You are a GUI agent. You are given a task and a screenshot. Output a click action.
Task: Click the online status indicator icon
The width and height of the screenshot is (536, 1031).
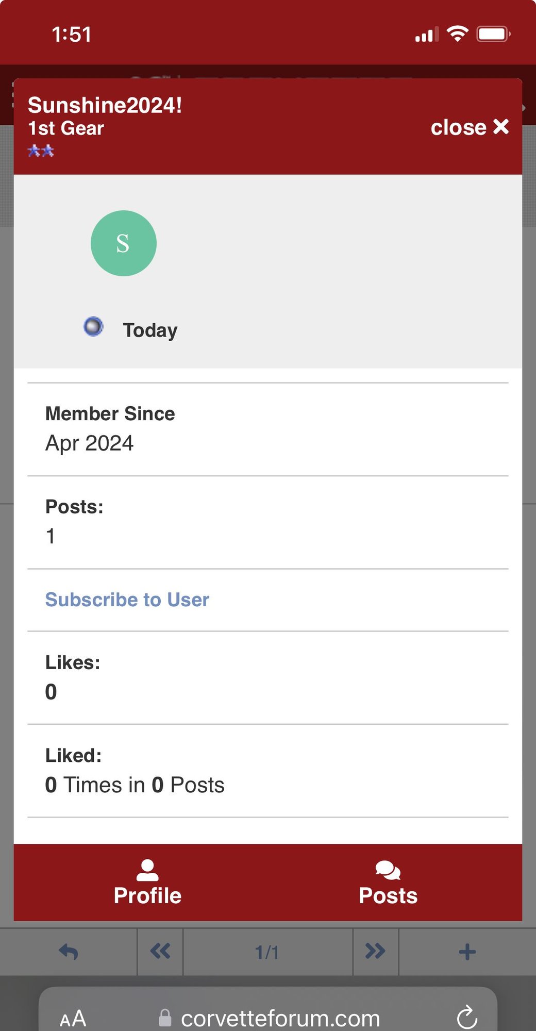[x=93, y=327]
